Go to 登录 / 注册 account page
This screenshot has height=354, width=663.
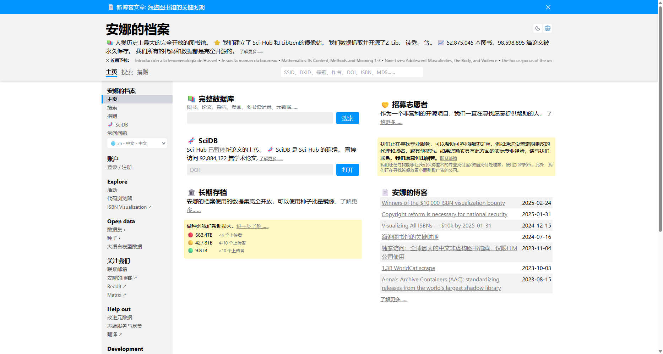(119, 167)
